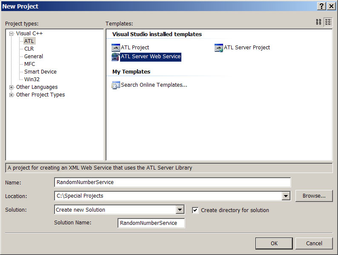Select the Other Languages tree label

point(37,87)
